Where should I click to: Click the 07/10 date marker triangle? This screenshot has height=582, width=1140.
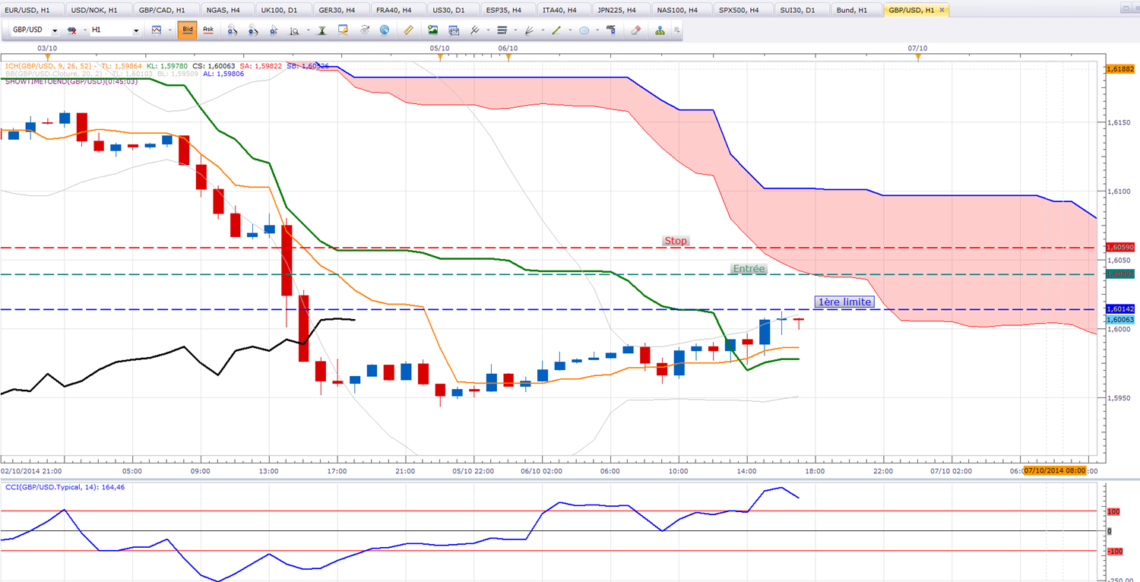[x=918, y=57]
